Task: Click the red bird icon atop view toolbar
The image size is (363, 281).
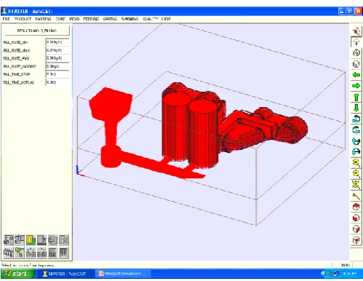Action: 356,31
